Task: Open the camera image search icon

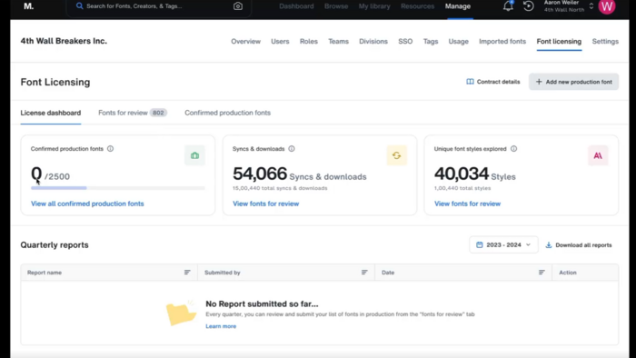Action: (238, 6)
